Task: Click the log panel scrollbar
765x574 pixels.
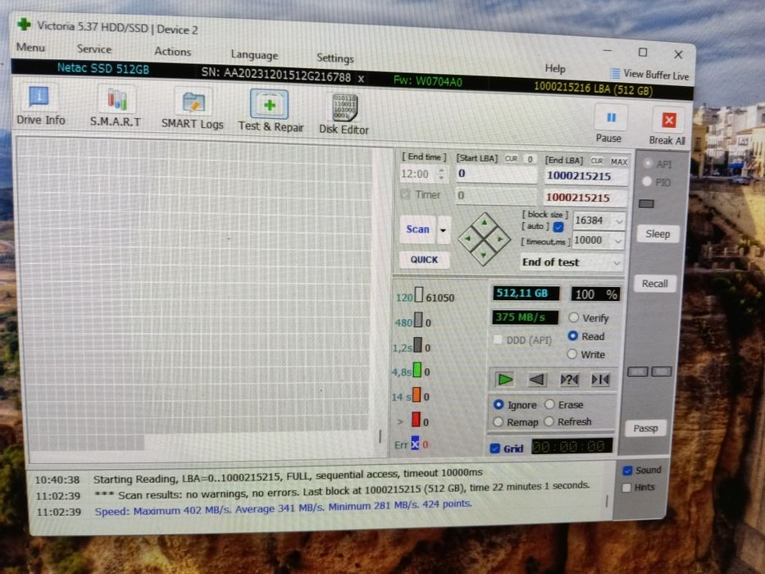Action: tap(607, 501)
